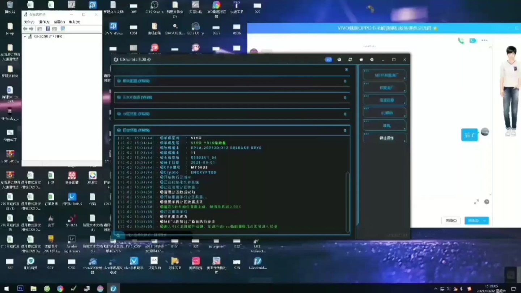The height and width of the screenshot is (293, 521).
Task: Click the Back arrow in Device Manager toolbar
Action: point(25,29)
